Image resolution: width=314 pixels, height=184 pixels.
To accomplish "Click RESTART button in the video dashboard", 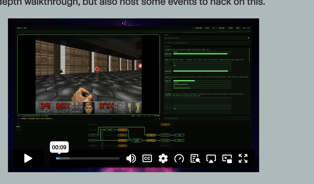I will [x=222, y=28].
